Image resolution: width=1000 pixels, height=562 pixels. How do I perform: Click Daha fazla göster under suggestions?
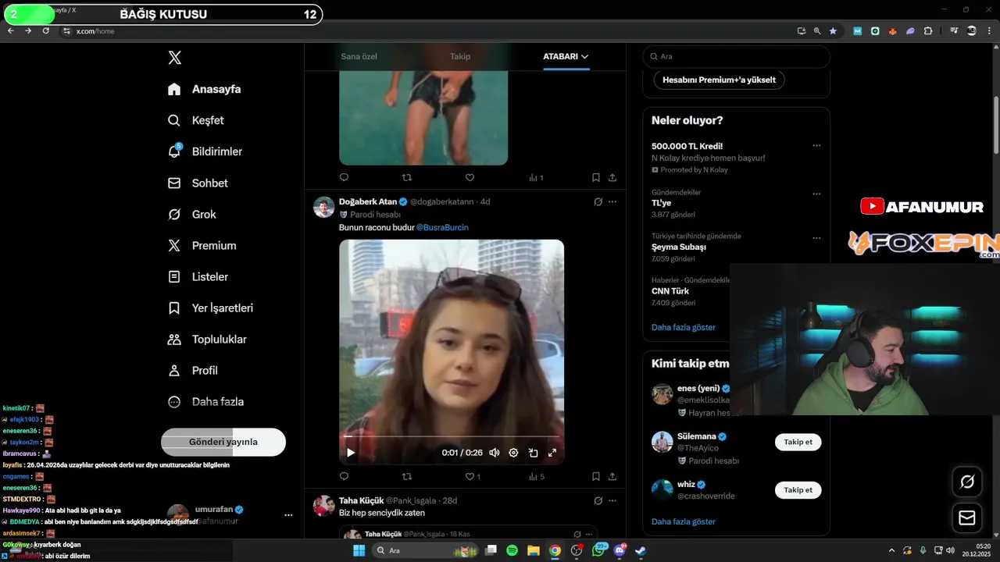click(684, 521)
